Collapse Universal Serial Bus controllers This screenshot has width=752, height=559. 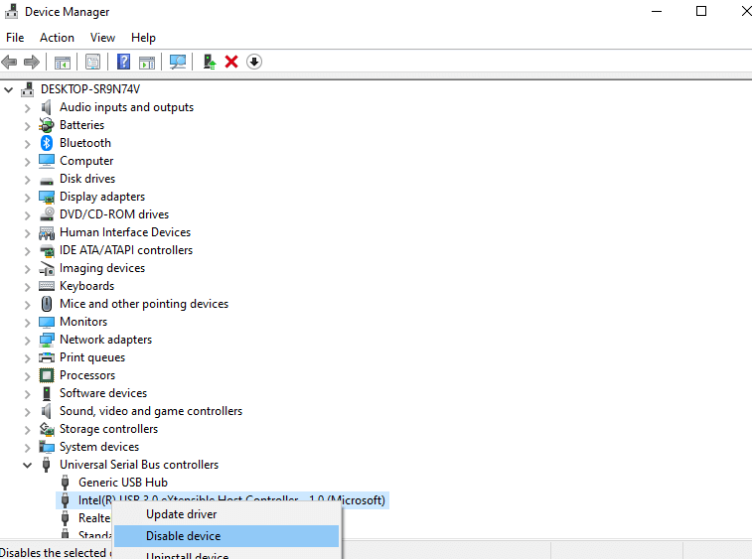(28, 465)
